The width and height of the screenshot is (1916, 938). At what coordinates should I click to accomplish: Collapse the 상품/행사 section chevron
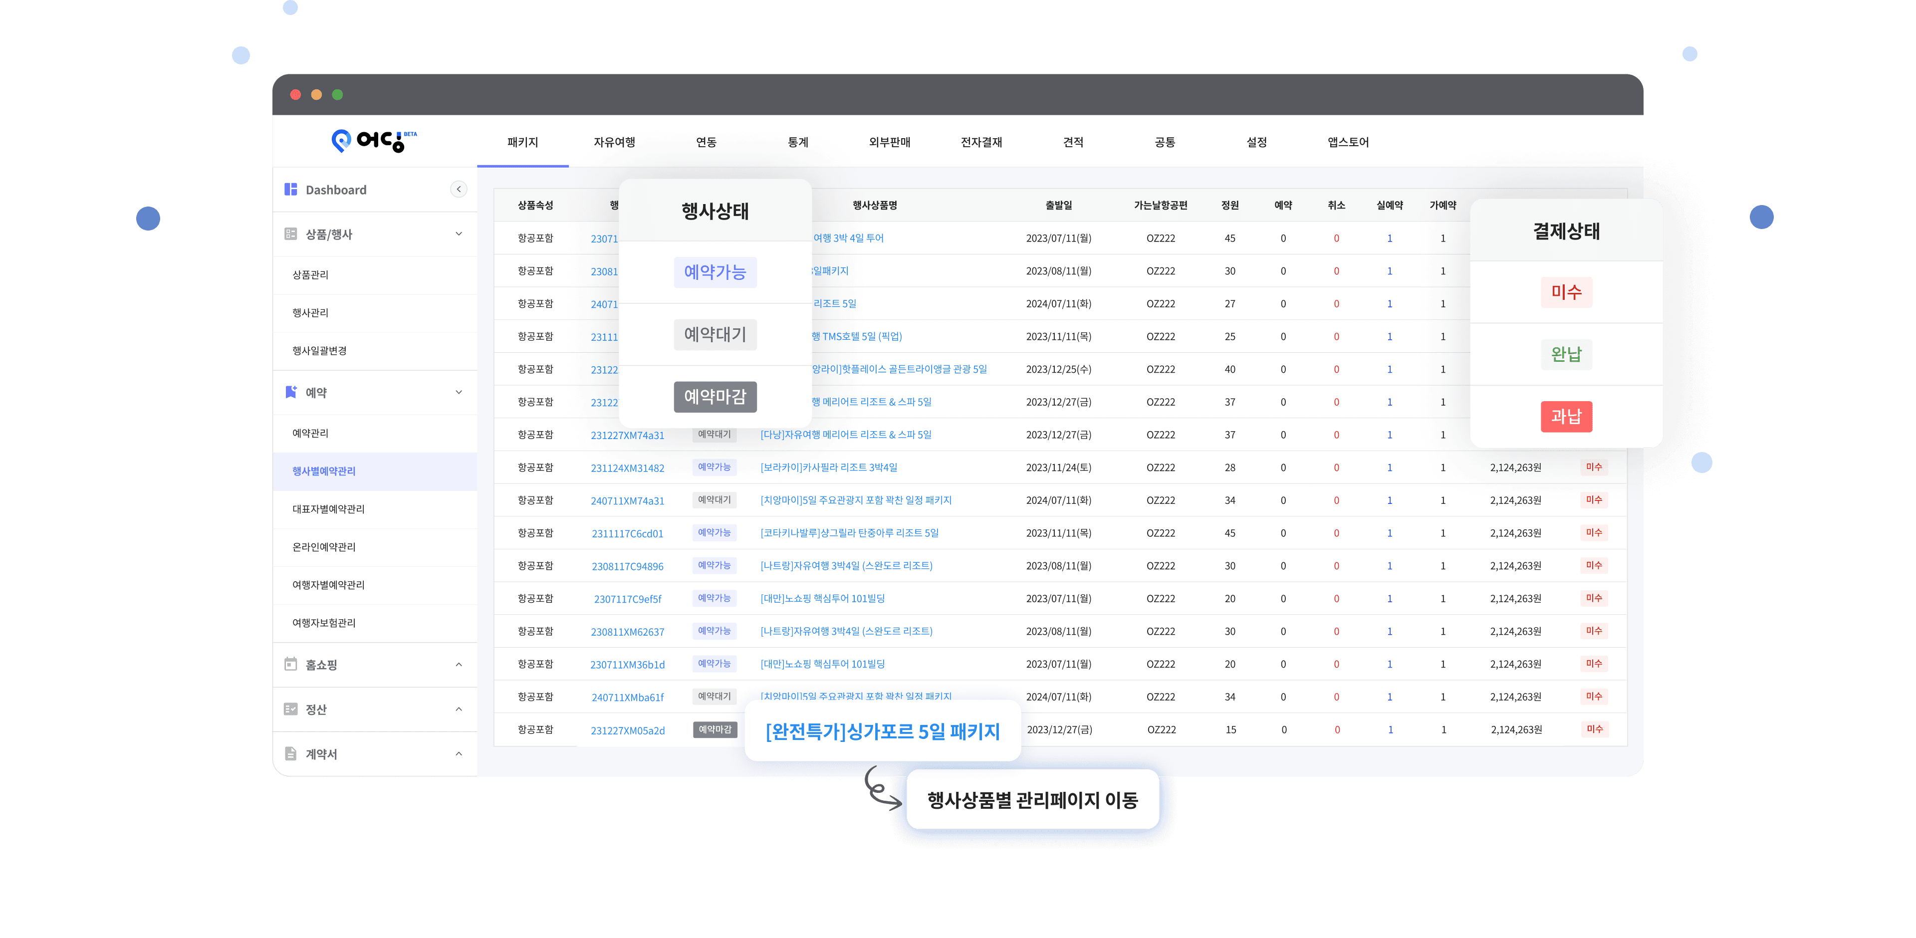(x=459, y=234)
